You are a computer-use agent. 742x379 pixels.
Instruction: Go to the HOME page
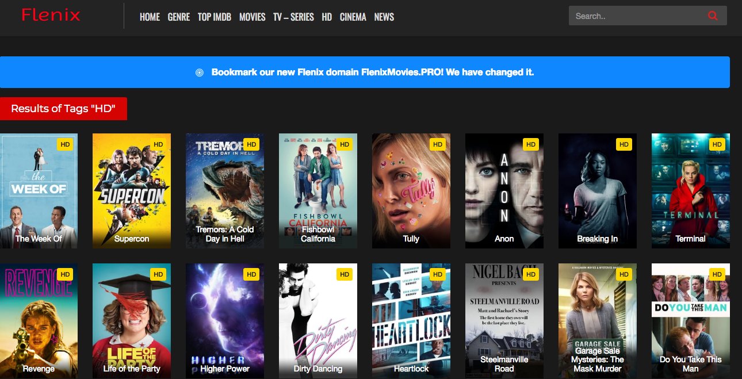pyautogui.click(x=150, y=17)
